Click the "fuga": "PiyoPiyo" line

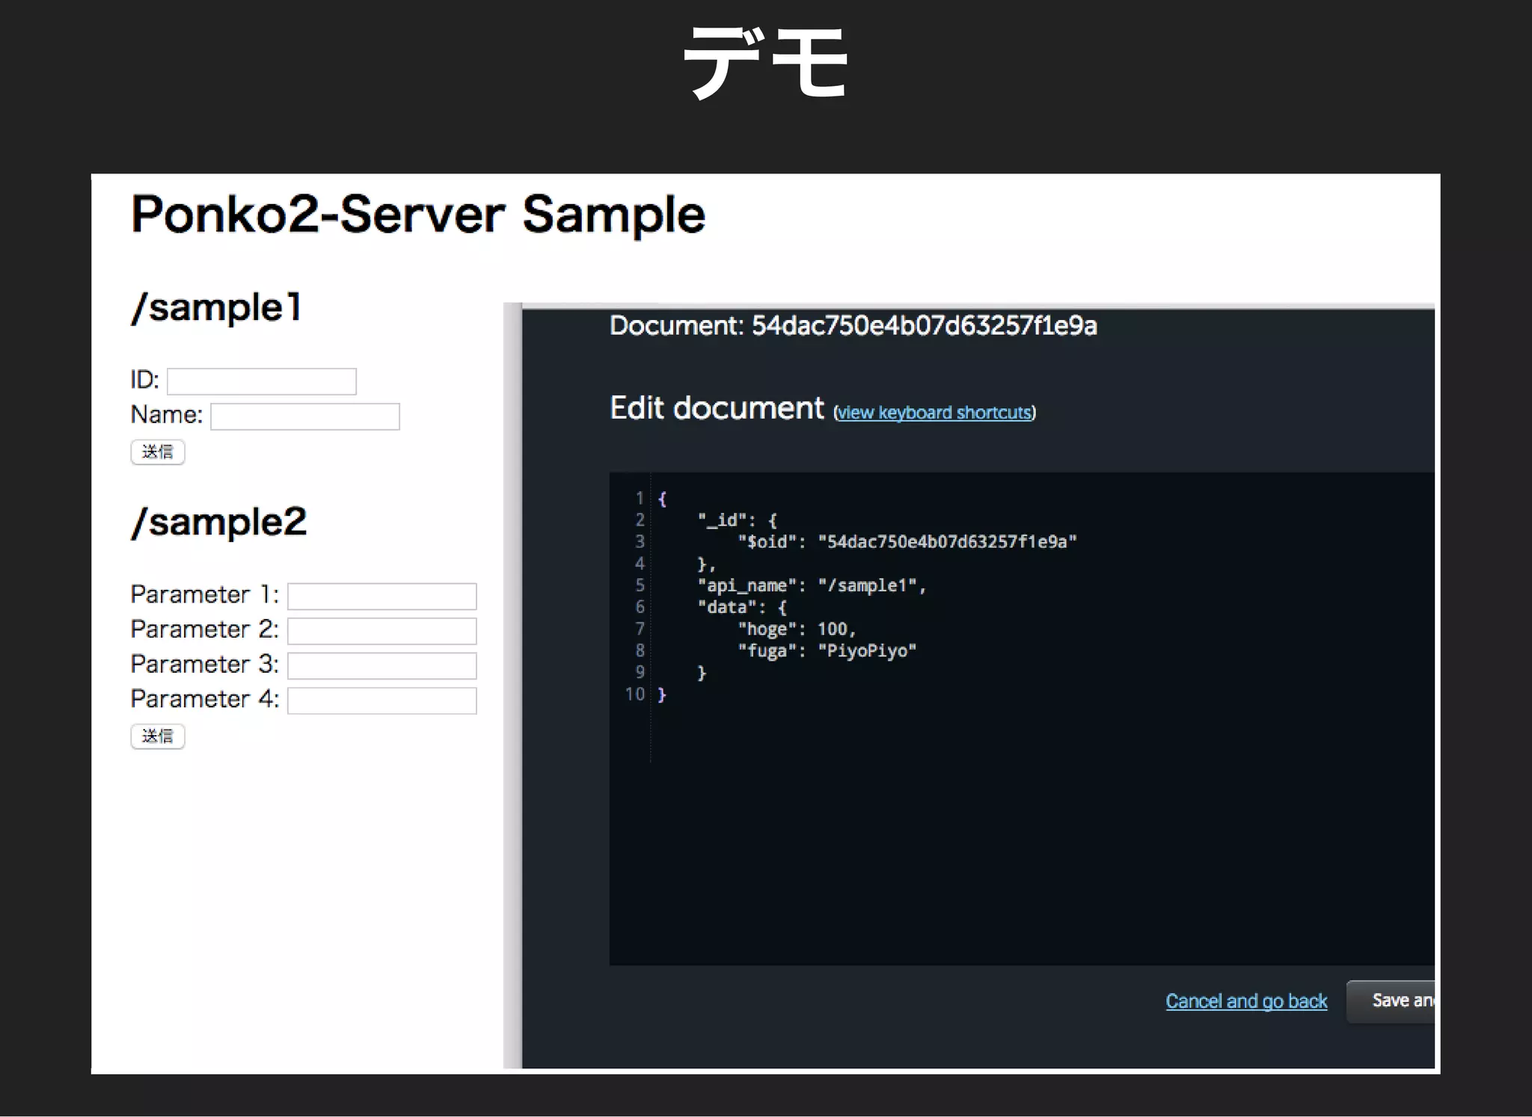826,651
